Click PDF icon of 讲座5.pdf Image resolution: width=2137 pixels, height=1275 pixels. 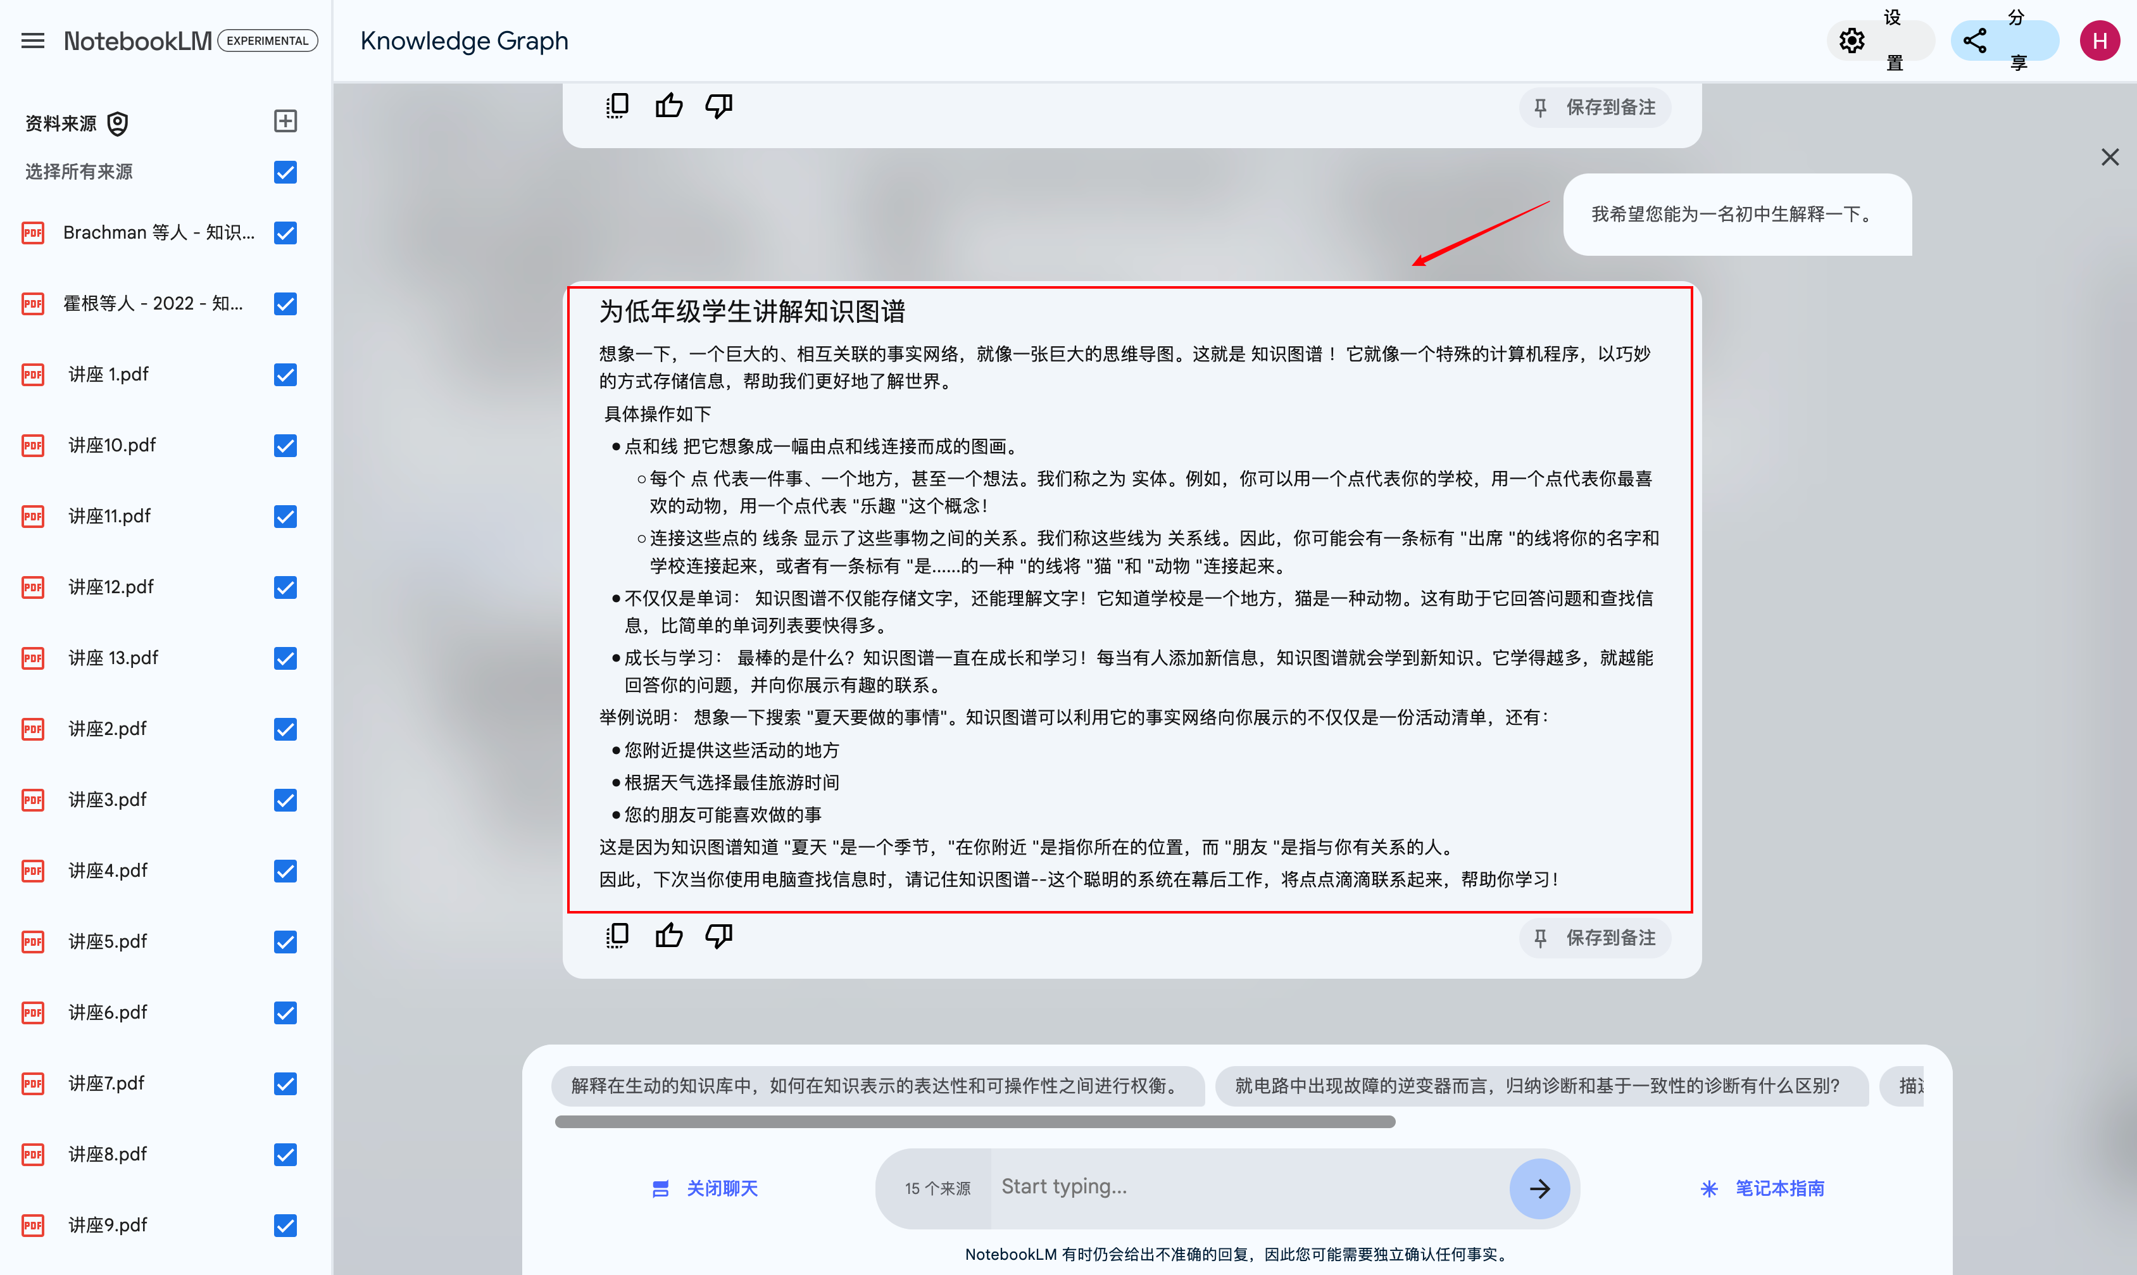tap(33, 941)
